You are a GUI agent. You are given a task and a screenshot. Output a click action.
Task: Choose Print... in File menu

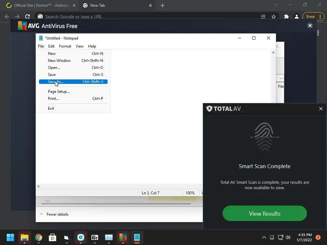tap(73, 99)
